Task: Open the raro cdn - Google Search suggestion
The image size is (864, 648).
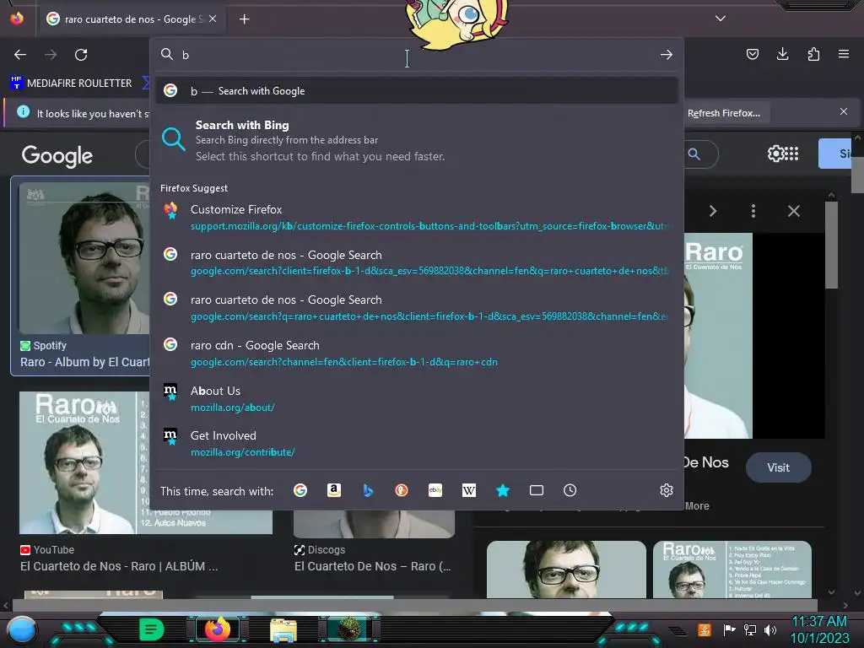Action: (417, 353)
